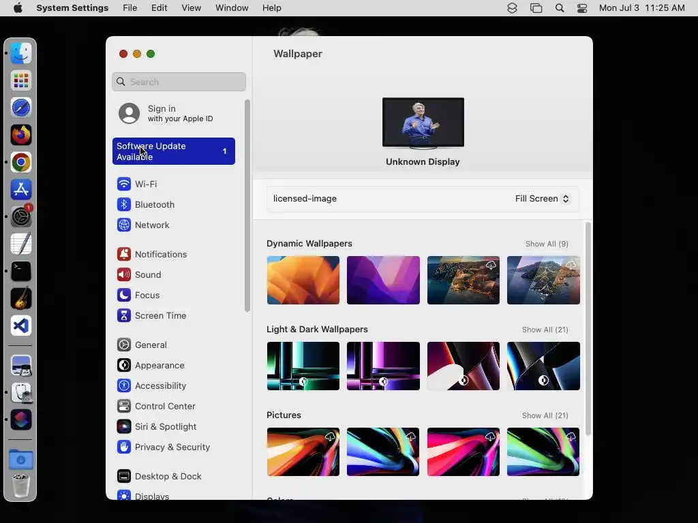Open the View menu
The width and height of the screenshot is (698, 523).
191,8
